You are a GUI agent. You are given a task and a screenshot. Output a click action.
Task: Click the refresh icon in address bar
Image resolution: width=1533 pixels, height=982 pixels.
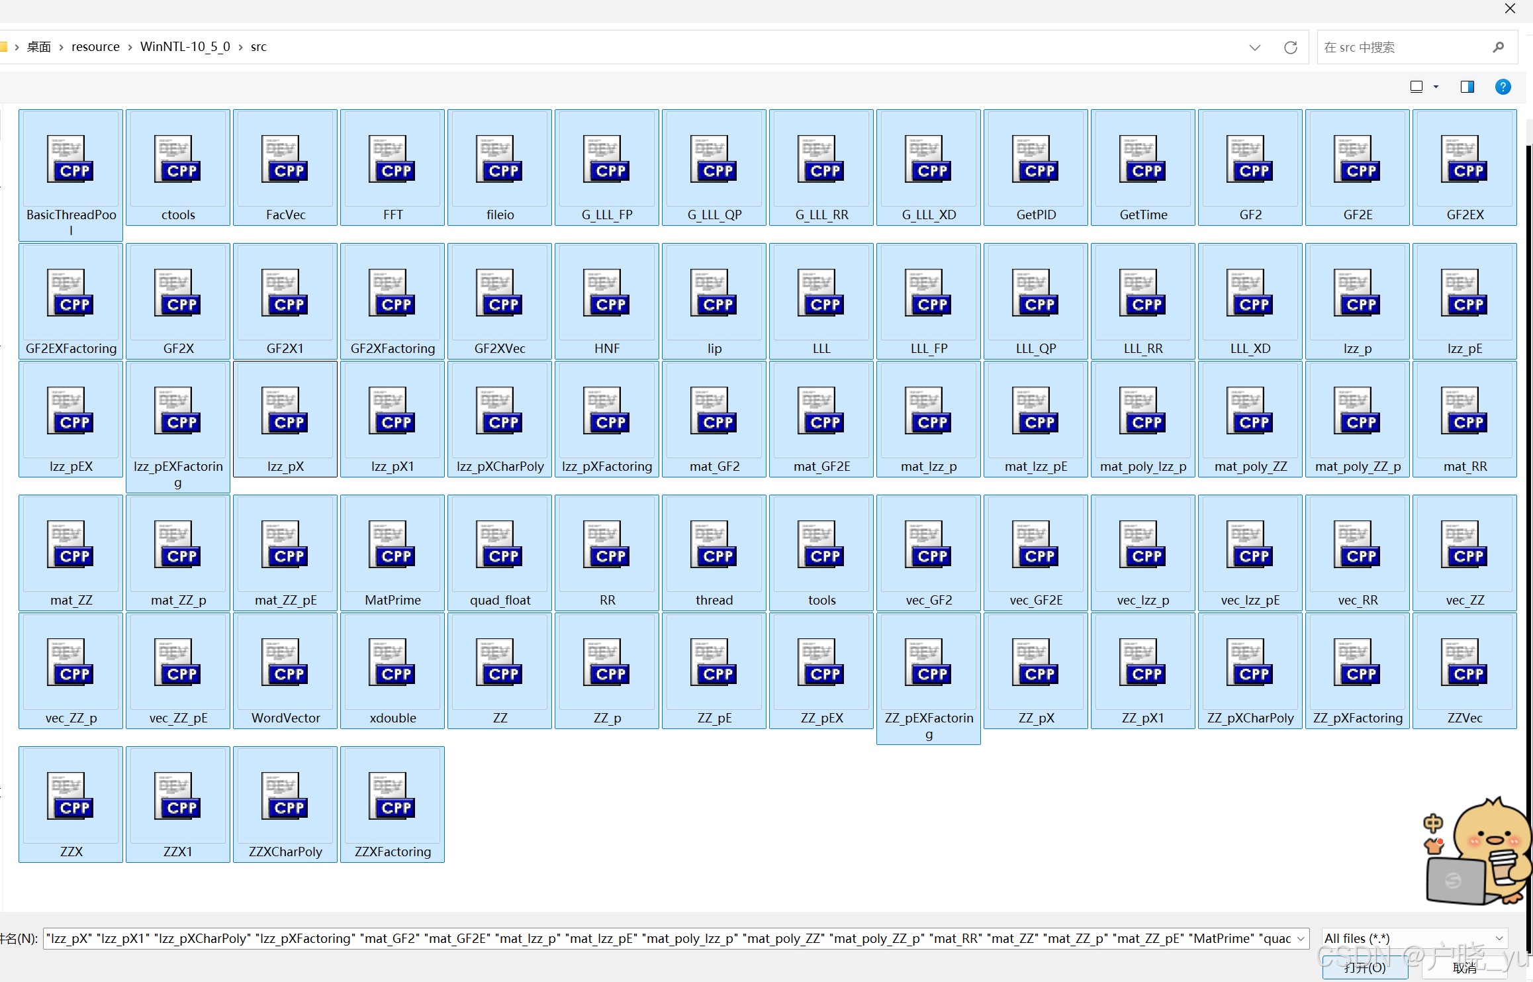(1290, 48)
